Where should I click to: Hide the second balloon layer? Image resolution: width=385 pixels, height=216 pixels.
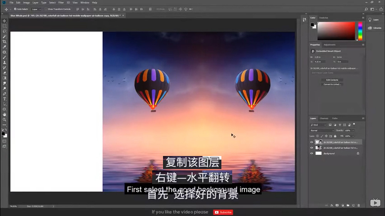click(x=311, y=148)
